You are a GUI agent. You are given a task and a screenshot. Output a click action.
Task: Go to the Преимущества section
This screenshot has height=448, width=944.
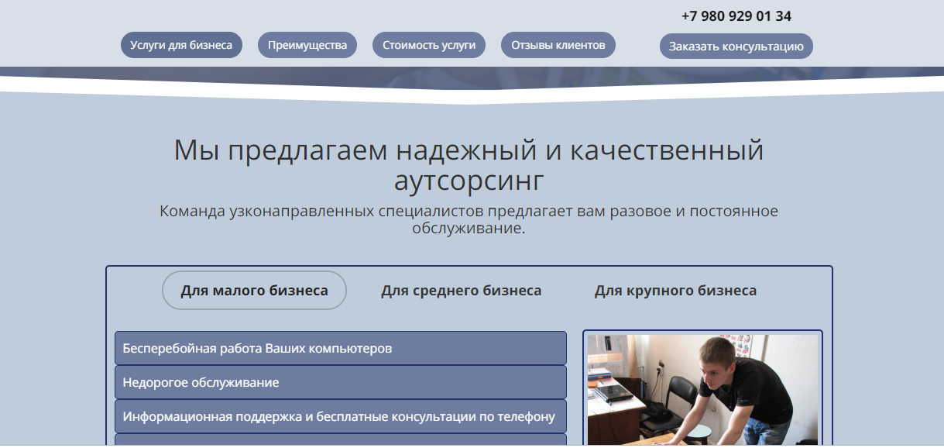coord(307,45)
